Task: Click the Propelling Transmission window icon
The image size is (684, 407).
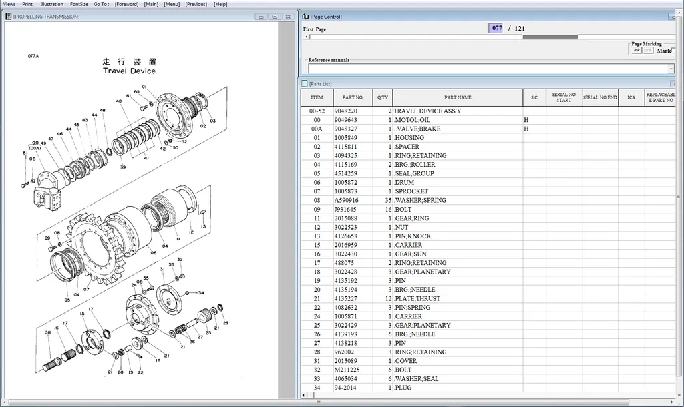Action: (8, 16)
